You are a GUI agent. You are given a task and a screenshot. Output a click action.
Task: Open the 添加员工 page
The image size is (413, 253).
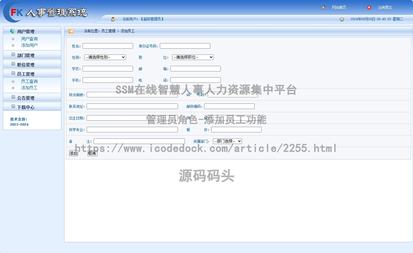tap(29, 88)
